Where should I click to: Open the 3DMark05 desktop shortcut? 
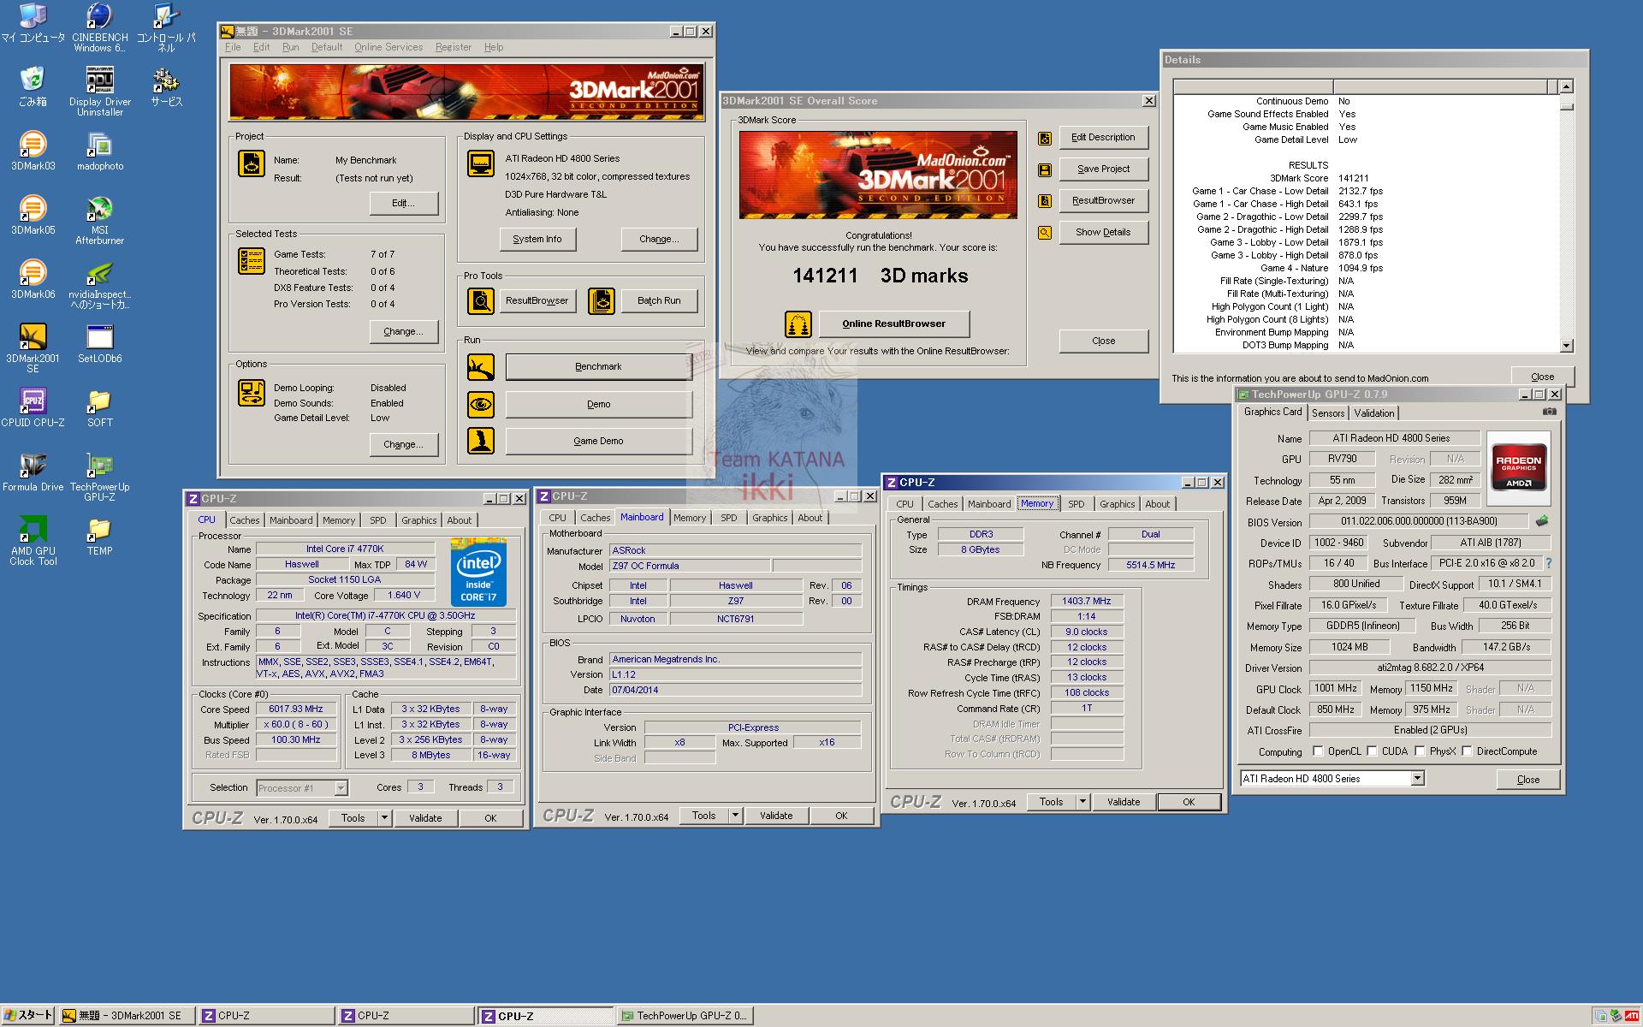(33, 215)
